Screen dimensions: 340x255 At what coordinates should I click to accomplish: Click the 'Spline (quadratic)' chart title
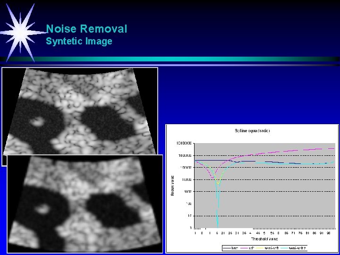pos(252,131)
